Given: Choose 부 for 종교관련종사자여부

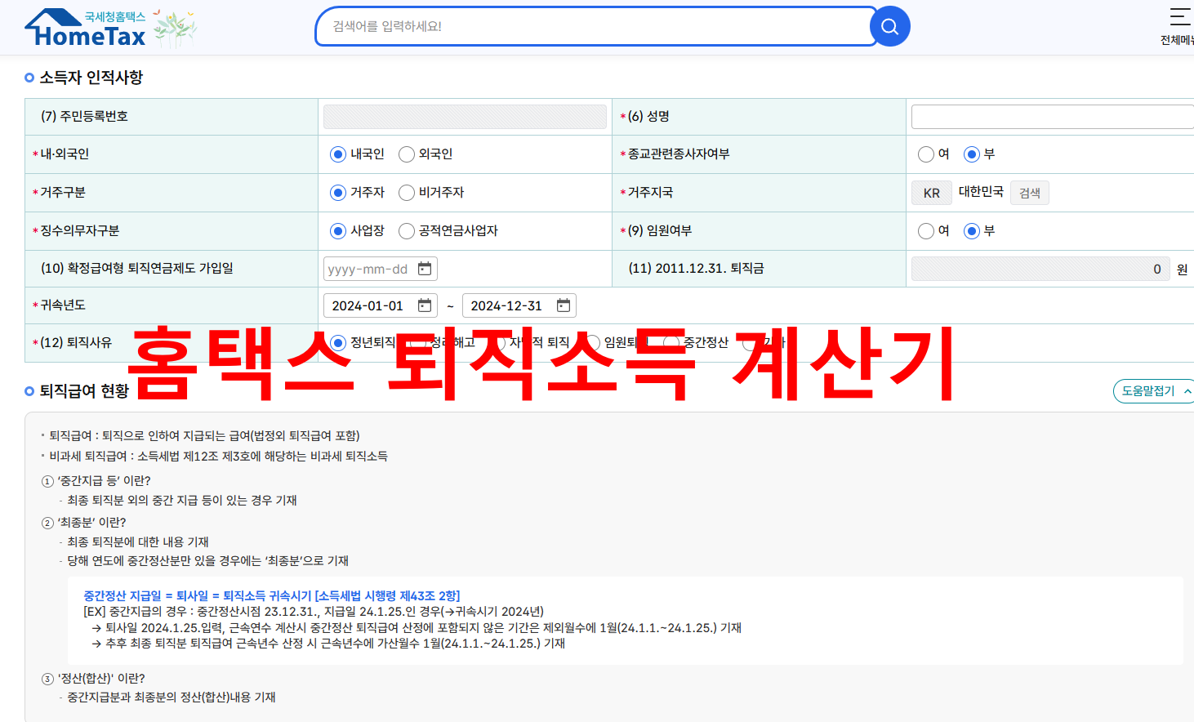Looking at the screenshot, I should (x=972, y=154).
